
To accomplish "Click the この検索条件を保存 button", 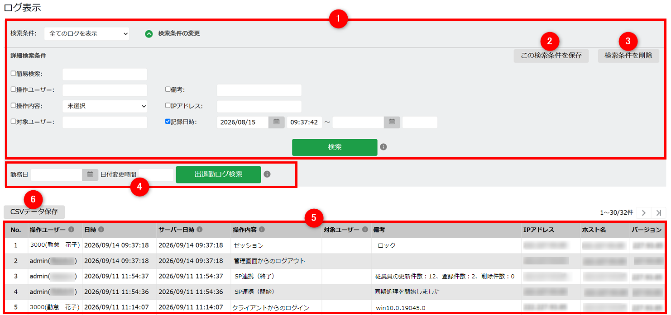I will (x=551, y=56).
